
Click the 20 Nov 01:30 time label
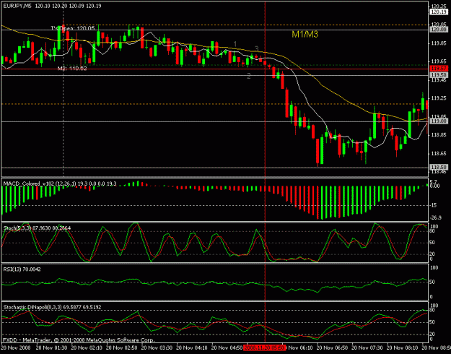(52, 347)
